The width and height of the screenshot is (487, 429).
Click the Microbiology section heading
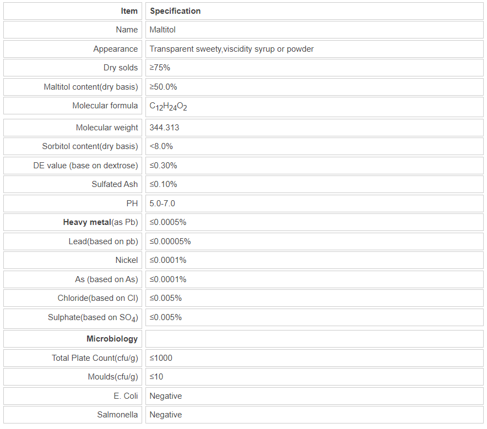pos(112,339)
